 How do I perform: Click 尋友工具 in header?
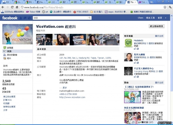[x=150, y=18]
